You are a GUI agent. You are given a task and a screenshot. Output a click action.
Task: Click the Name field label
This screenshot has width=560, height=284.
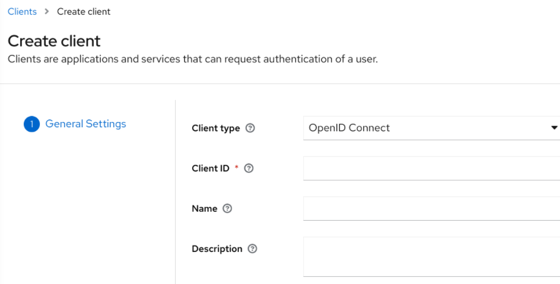point(204,209)
